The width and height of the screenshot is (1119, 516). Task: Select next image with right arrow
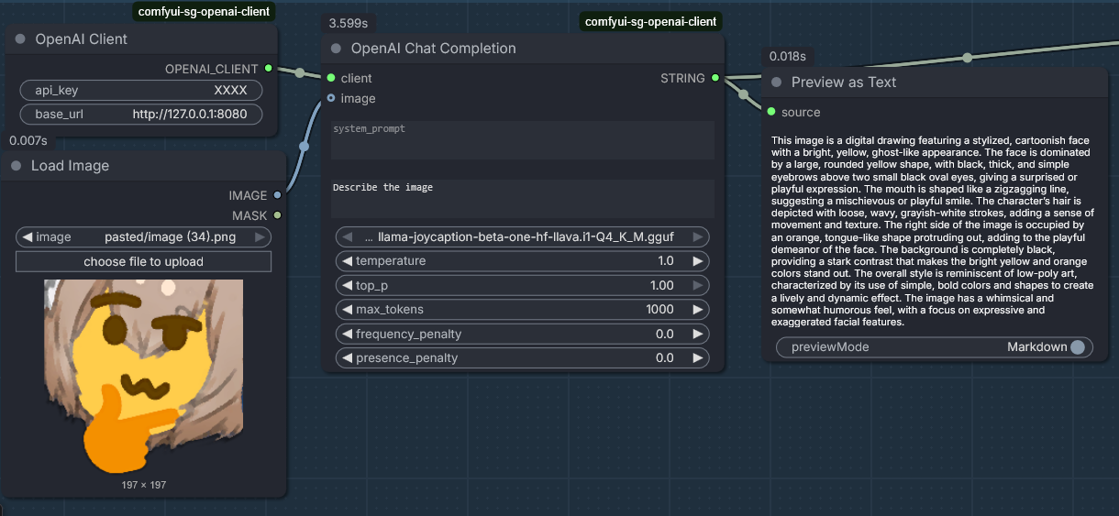coord(260,237)
